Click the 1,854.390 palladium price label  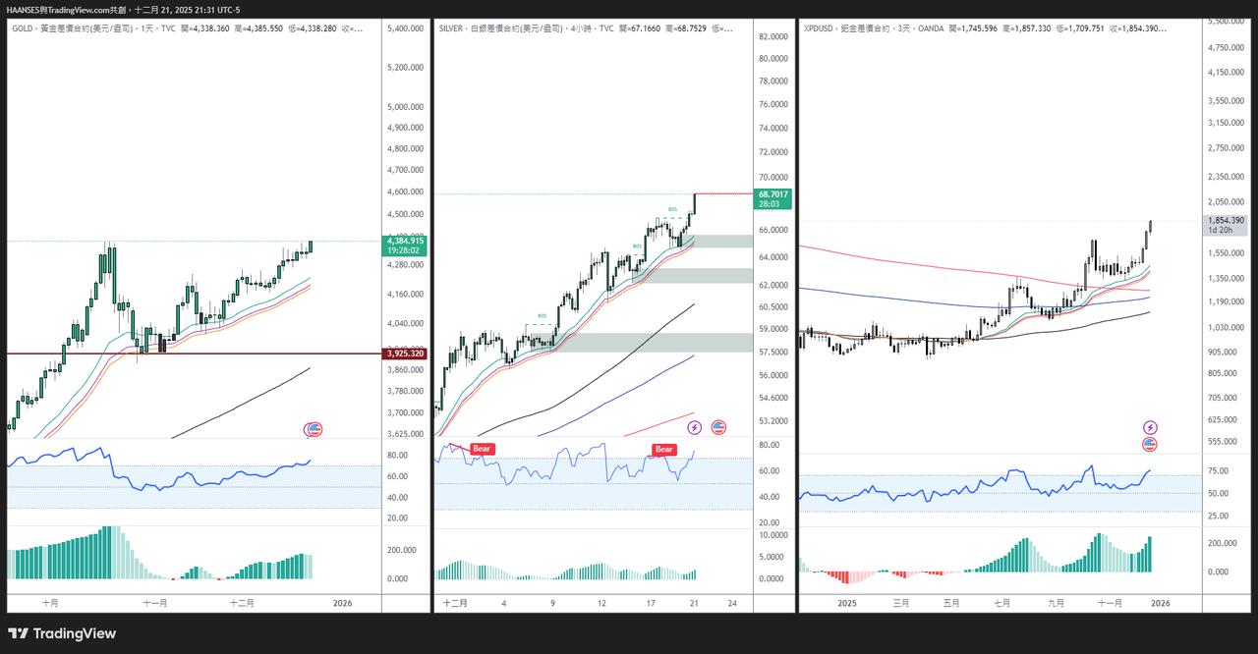[x=1227, y=221]
